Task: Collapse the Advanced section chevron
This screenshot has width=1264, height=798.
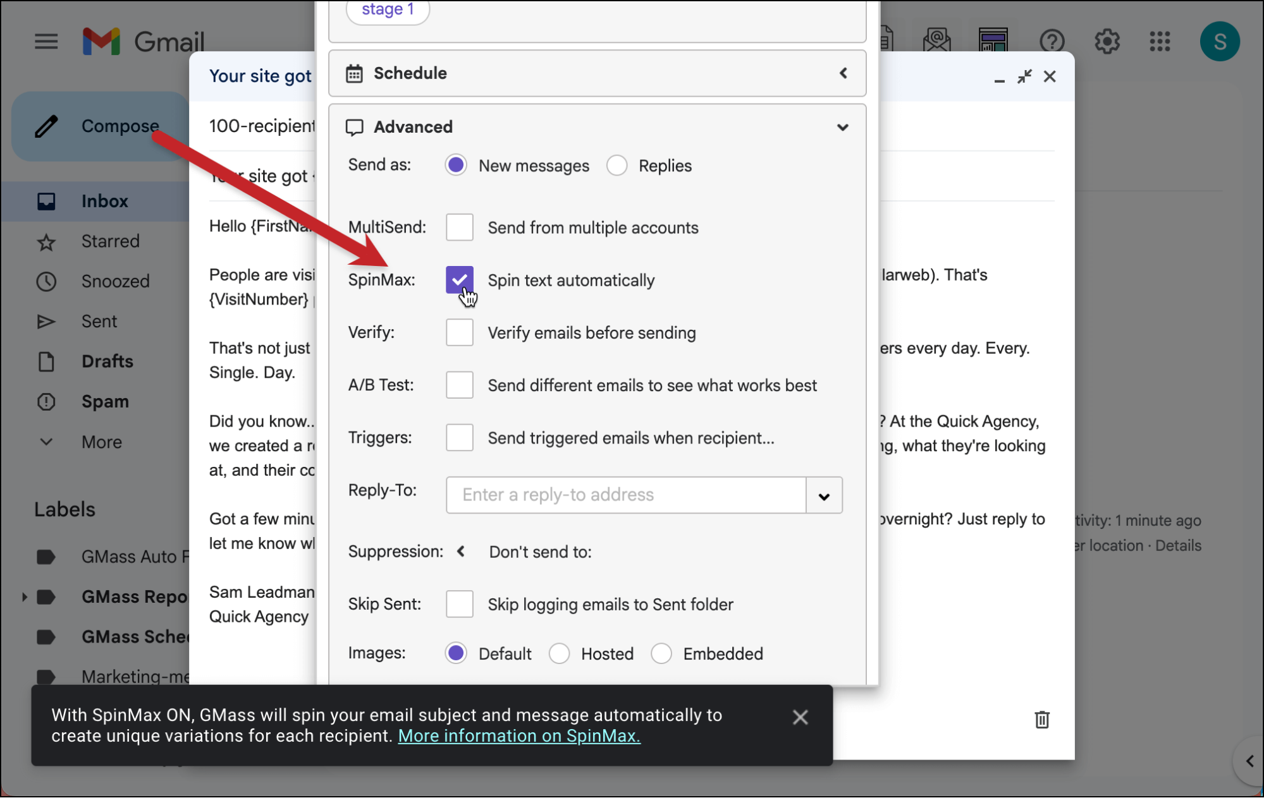Action: coord(842,127)
